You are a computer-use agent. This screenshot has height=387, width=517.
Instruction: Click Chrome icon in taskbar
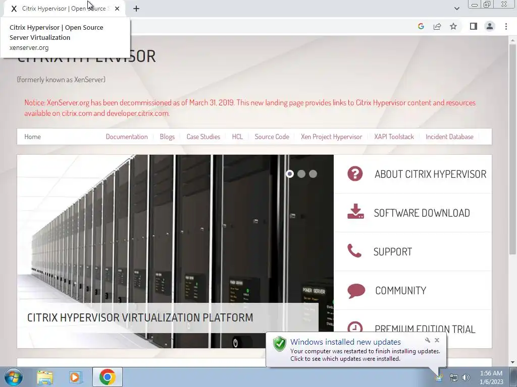[x=107, y=377]
